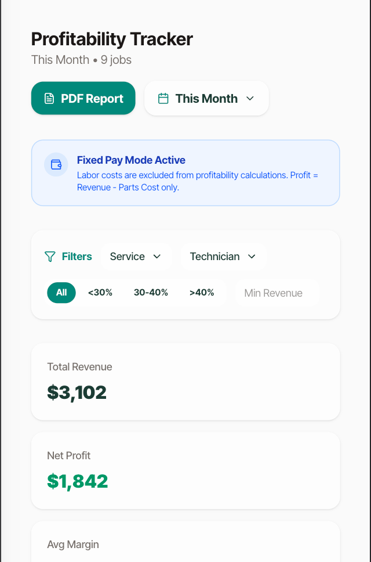The width and height of the screenshot is (371, 562).
Task: Click the Fixed Pay Mode Active heading
Action: 131,160
